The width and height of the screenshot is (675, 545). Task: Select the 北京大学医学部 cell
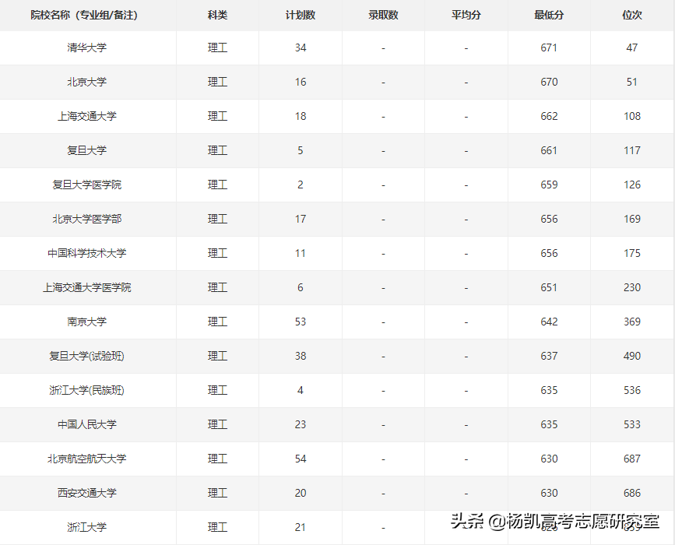pyautogui.click(x=87, y=219)
